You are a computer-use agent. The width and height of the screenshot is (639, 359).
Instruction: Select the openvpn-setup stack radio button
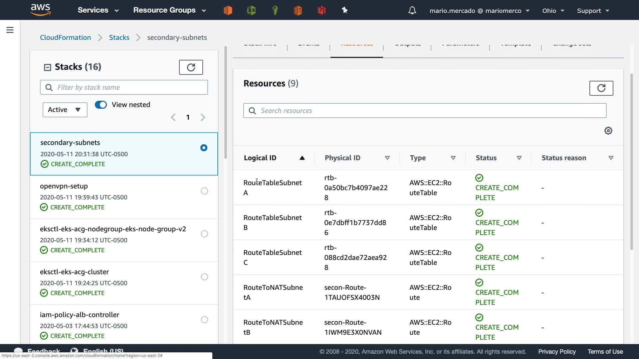(204, 191)
